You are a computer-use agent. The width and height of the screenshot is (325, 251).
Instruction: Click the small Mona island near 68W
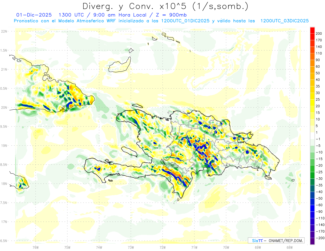point(293,180)
